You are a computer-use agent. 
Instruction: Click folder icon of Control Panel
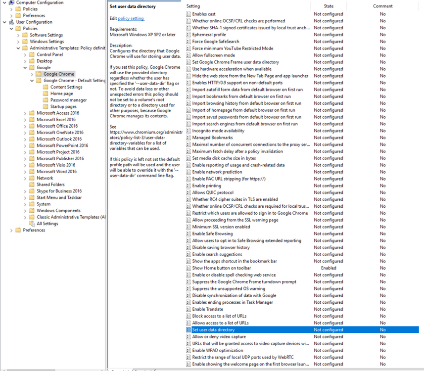32,54
